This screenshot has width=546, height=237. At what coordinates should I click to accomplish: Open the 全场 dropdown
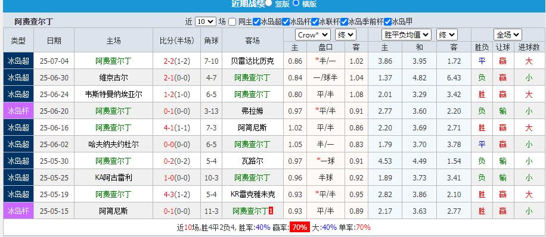[507, 35]
